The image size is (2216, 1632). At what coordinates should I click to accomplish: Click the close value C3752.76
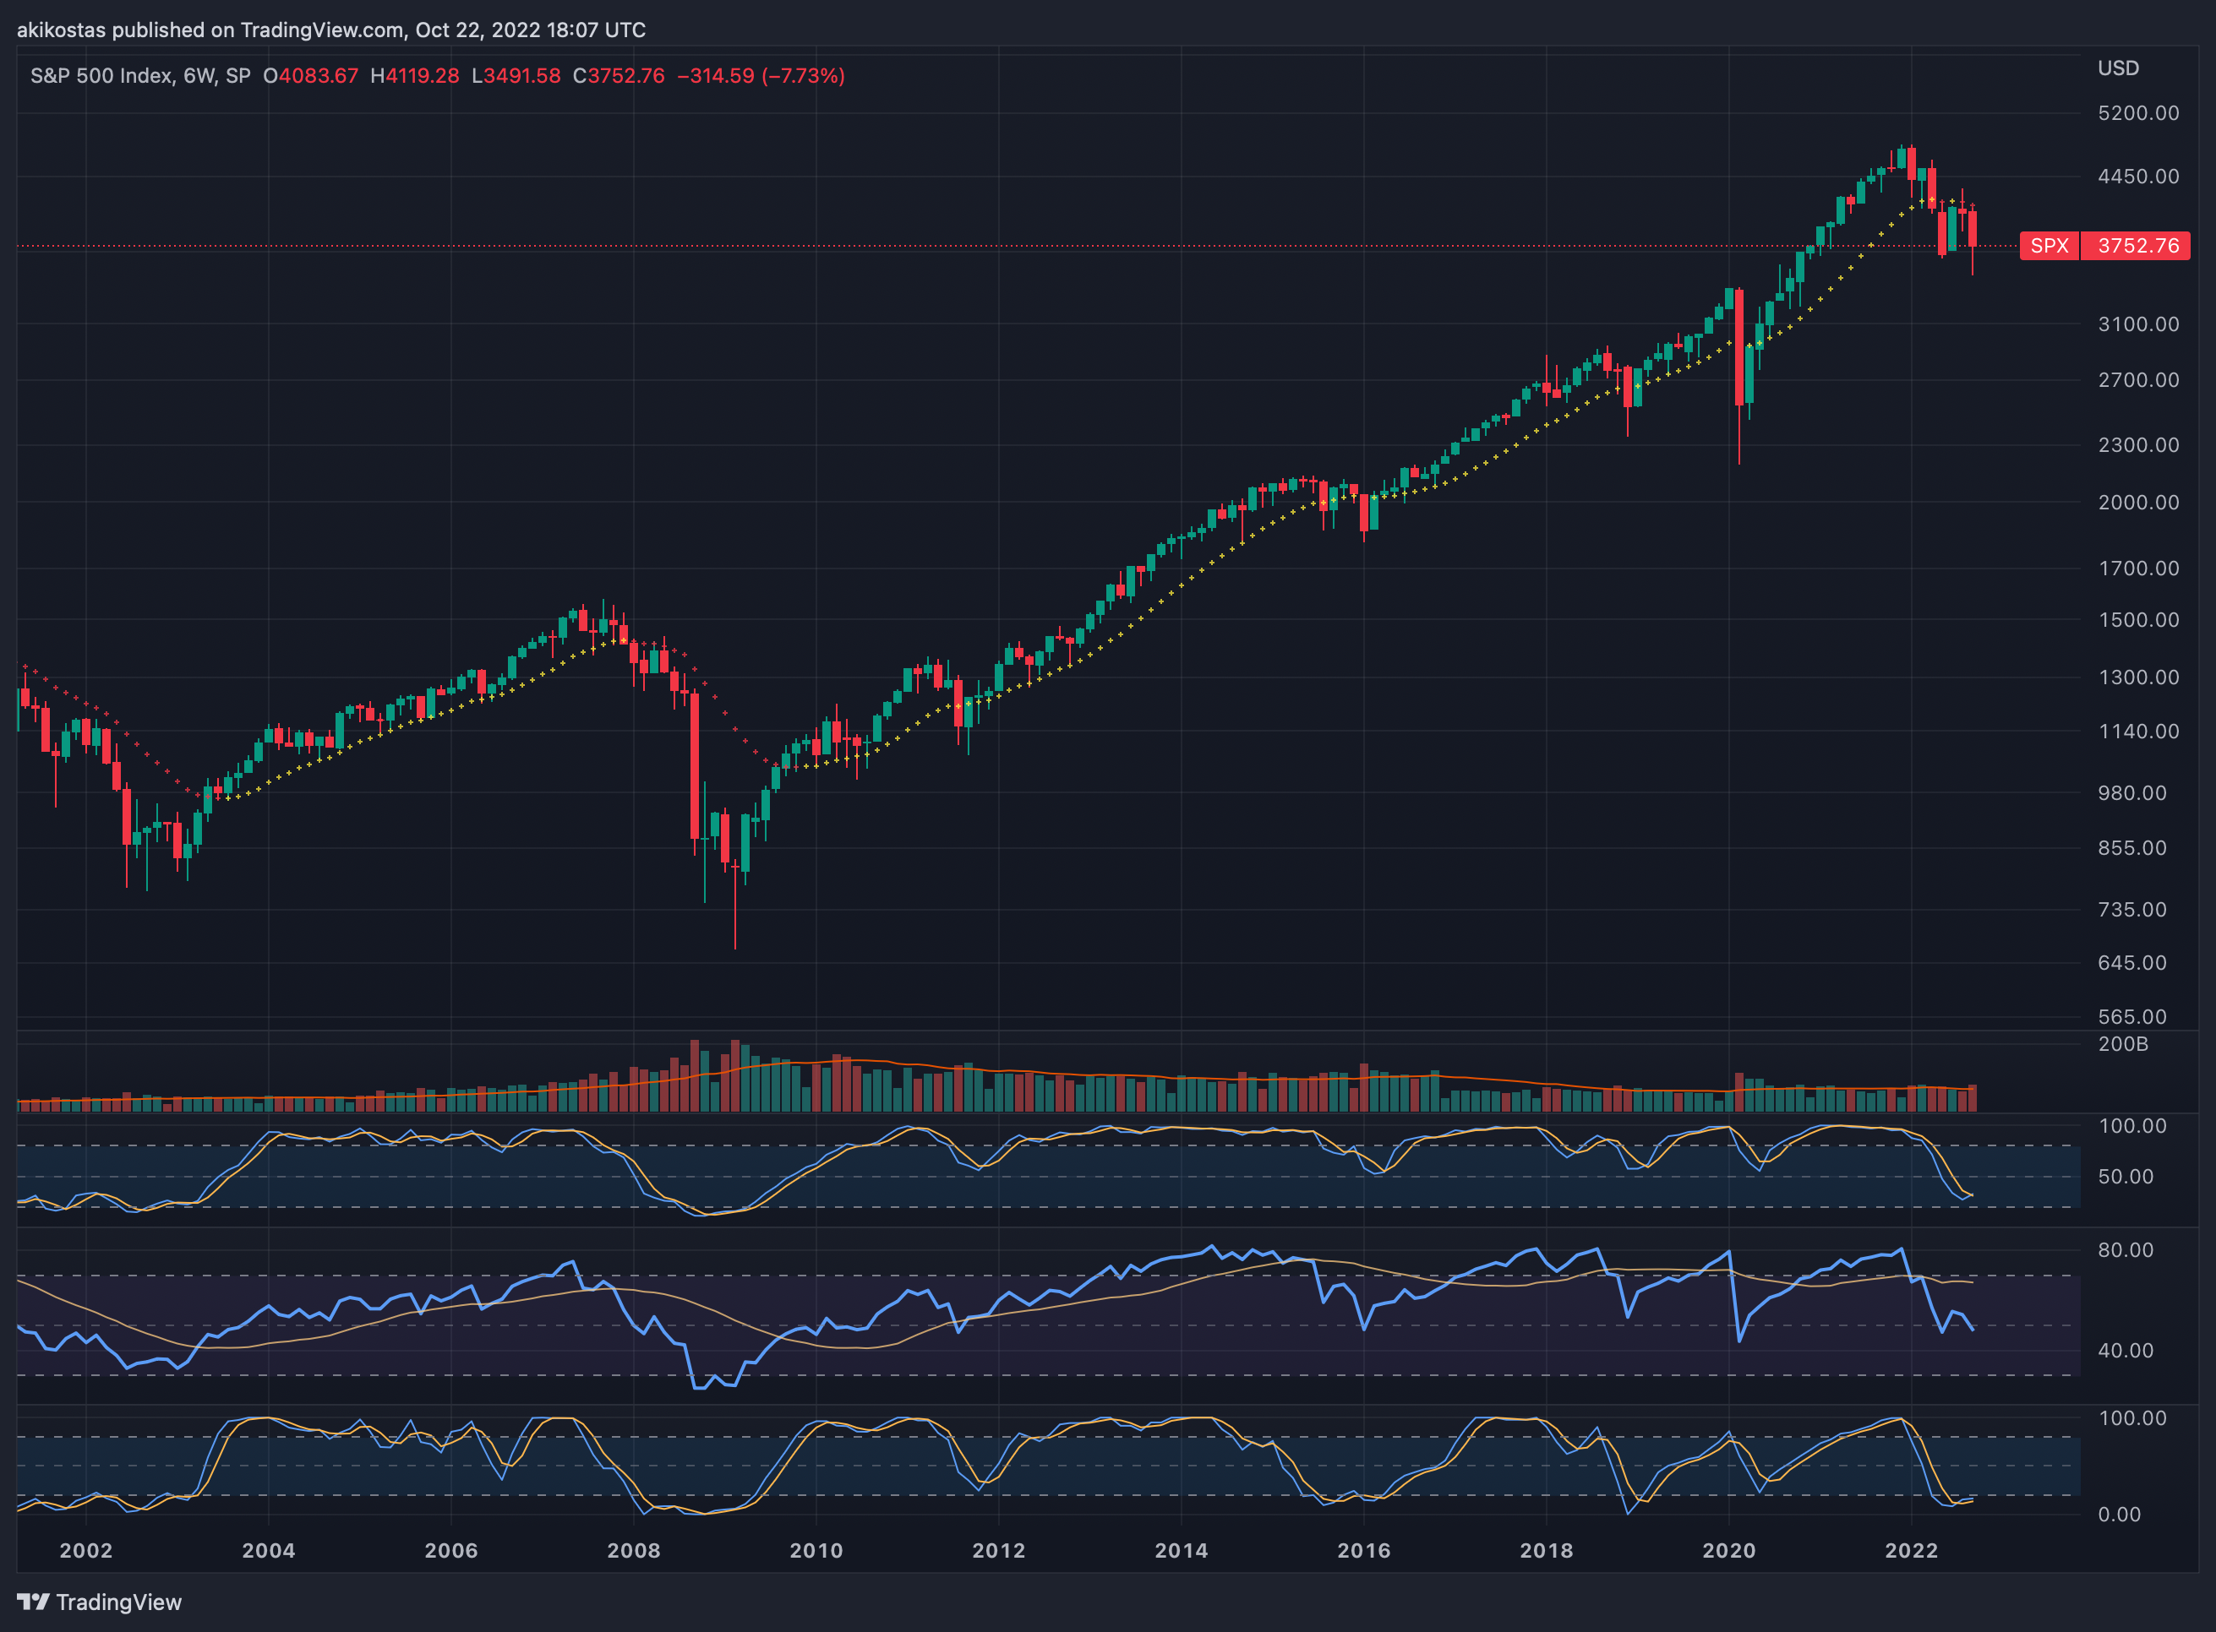(619, 76)
